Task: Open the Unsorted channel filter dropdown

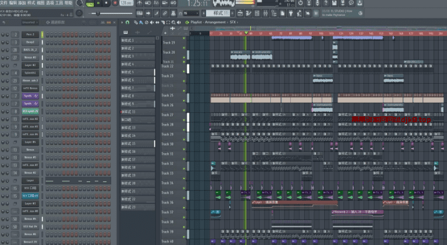Action: point(29,22)
